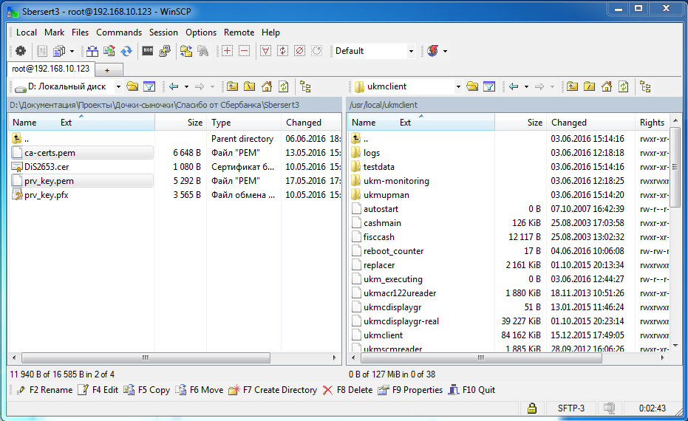688x421 pixels.
Task: Expand local panel back history dropdown arrow
Action: tap(186, 87)
